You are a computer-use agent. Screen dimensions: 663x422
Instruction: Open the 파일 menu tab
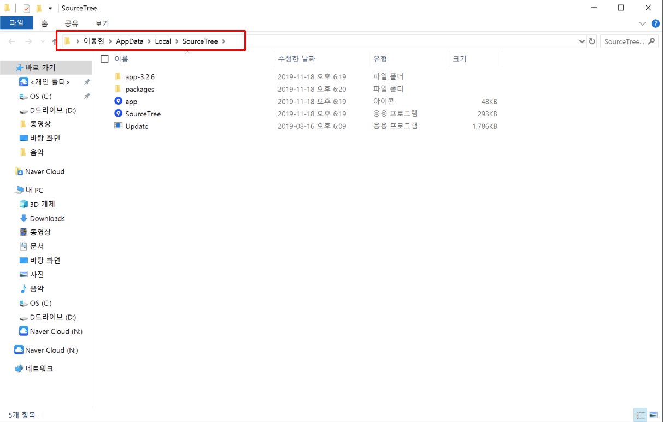[16, 23]
